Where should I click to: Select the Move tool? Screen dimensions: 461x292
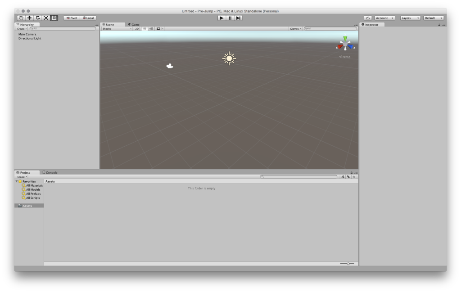(29, 18)
